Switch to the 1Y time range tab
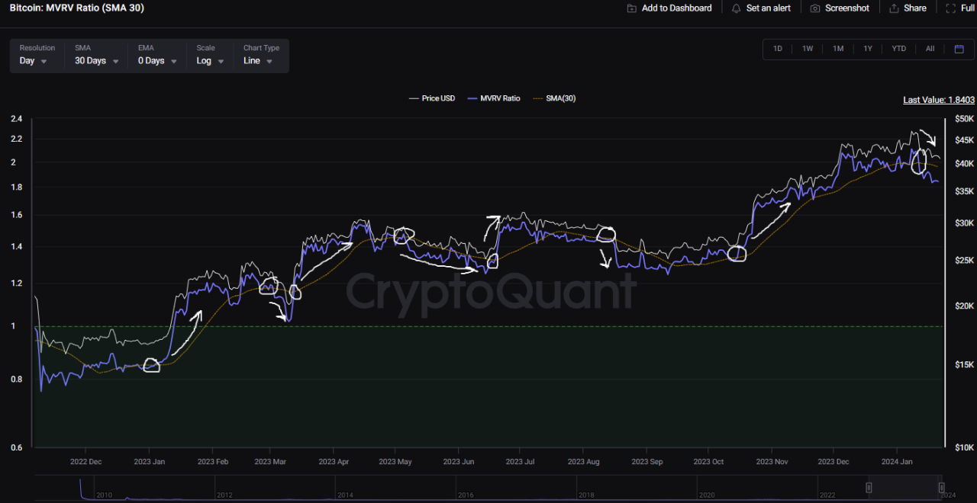This screenshot has height=503, width=977. (x=868, y=48)
